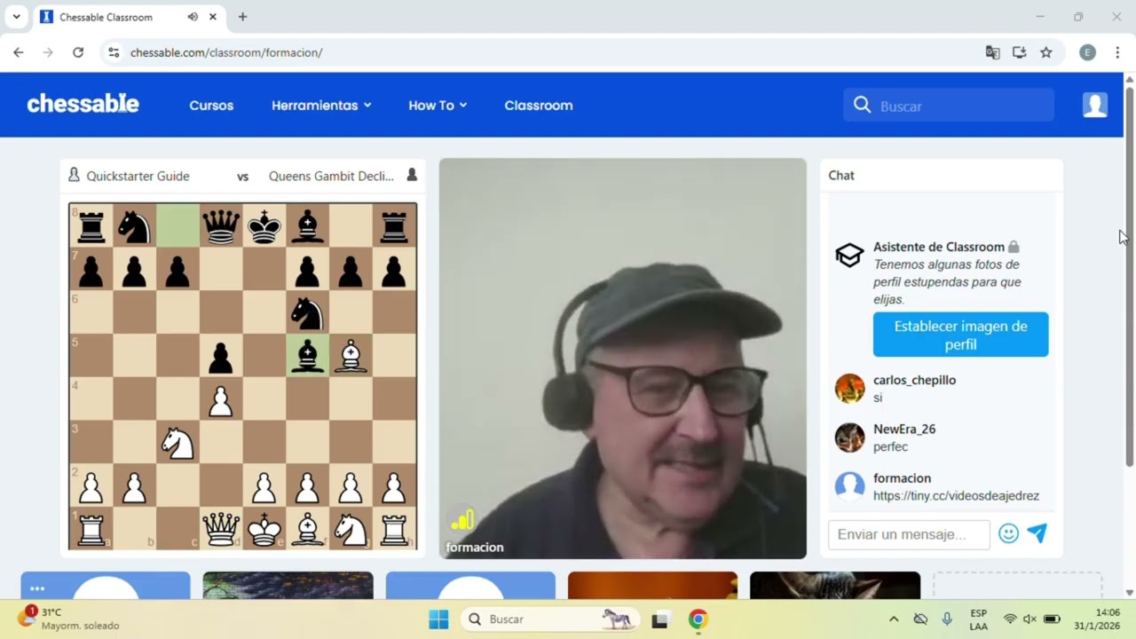Show hidden icons in system tray
This screenshot has width=1136, height=639.
pyautogui.click(x=894, y=619)
